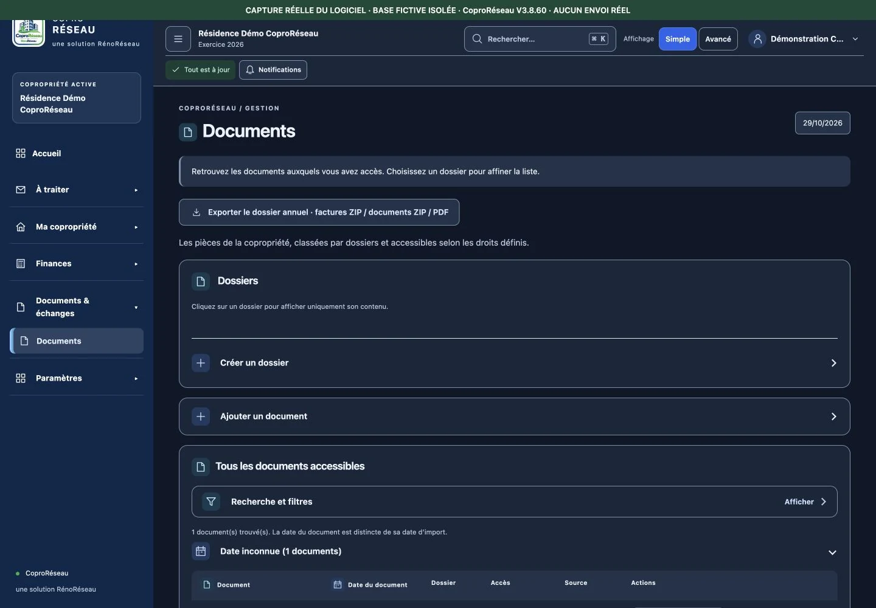876x608 pixels.
Task: Click the user avatar icon
Action: tap(757, 39)
